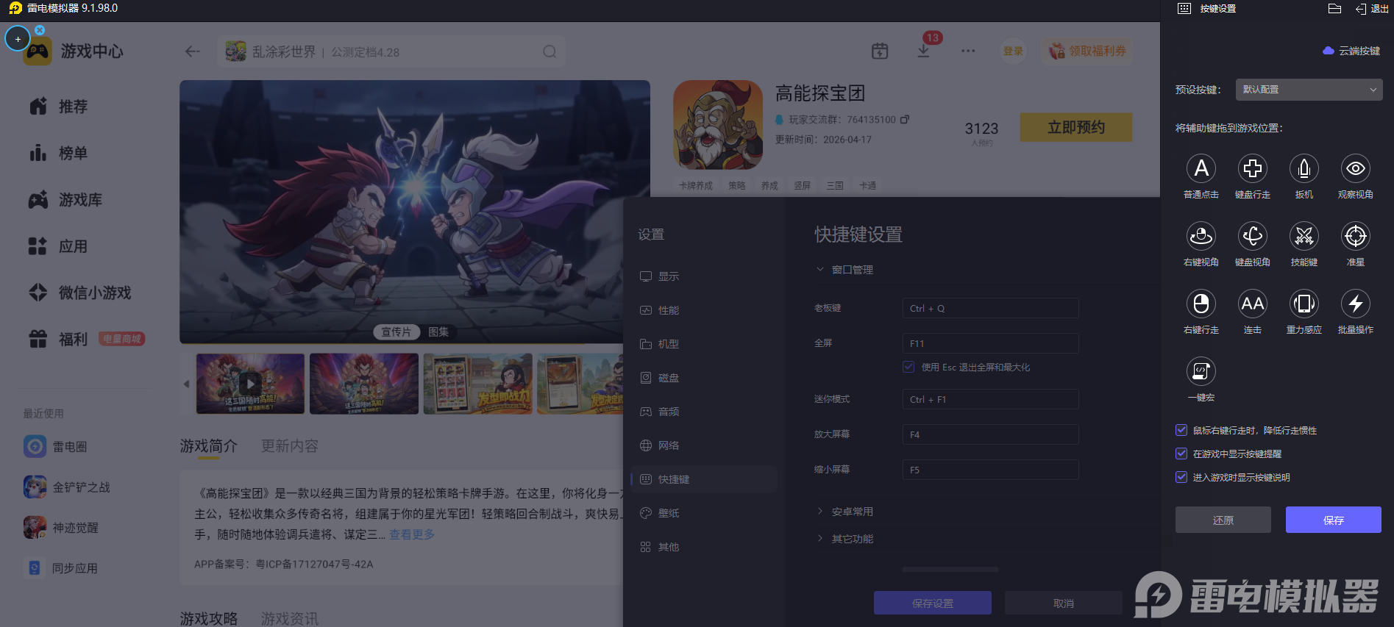This screenshot has width=1394, height=627.
Task: Open 雷电圈 from recently used
Action: [x=56, y=446]
